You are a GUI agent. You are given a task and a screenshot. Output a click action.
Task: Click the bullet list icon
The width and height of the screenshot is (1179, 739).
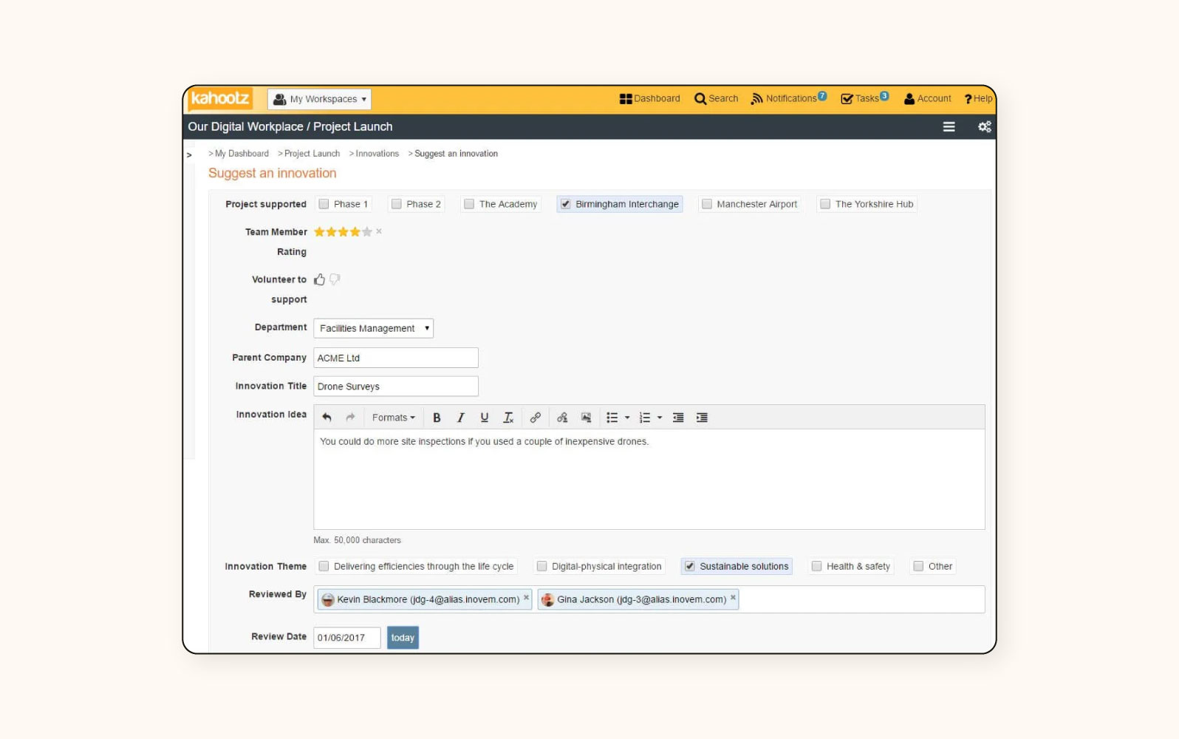pyautogui.click(x=612, y=418)
